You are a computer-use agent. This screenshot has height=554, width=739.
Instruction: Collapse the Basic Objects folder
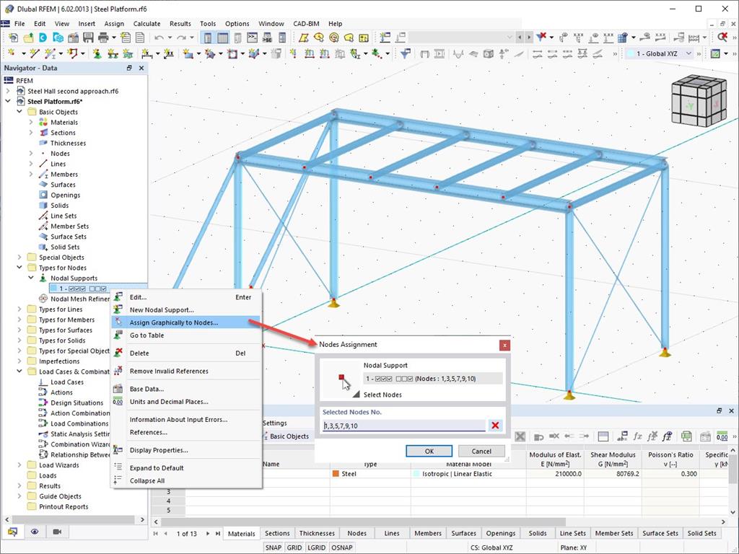(x=19, y=112)
